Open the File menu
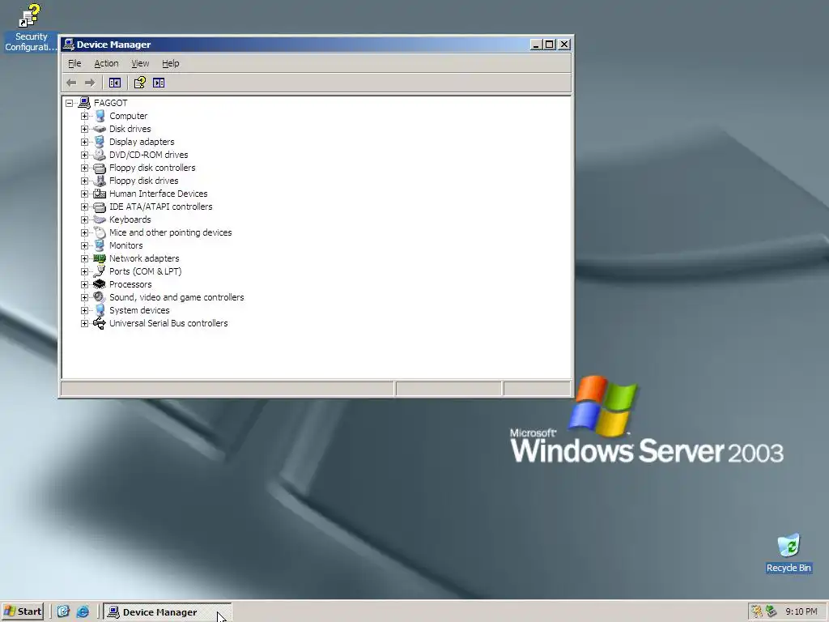829x622 pixels. coord(74,63)
